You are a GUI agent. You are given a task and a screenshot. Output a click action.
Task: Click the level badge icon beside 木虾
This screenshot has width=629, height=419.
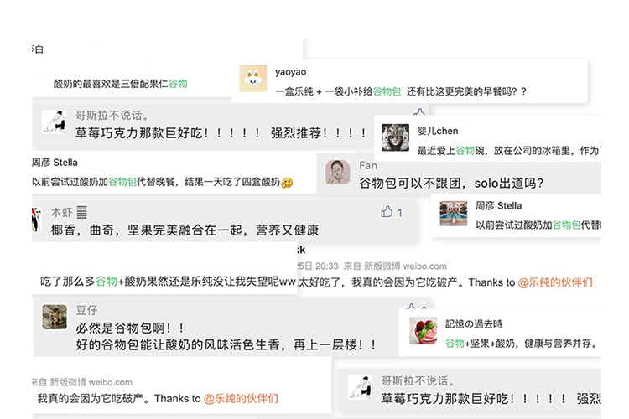click(82, 212)
